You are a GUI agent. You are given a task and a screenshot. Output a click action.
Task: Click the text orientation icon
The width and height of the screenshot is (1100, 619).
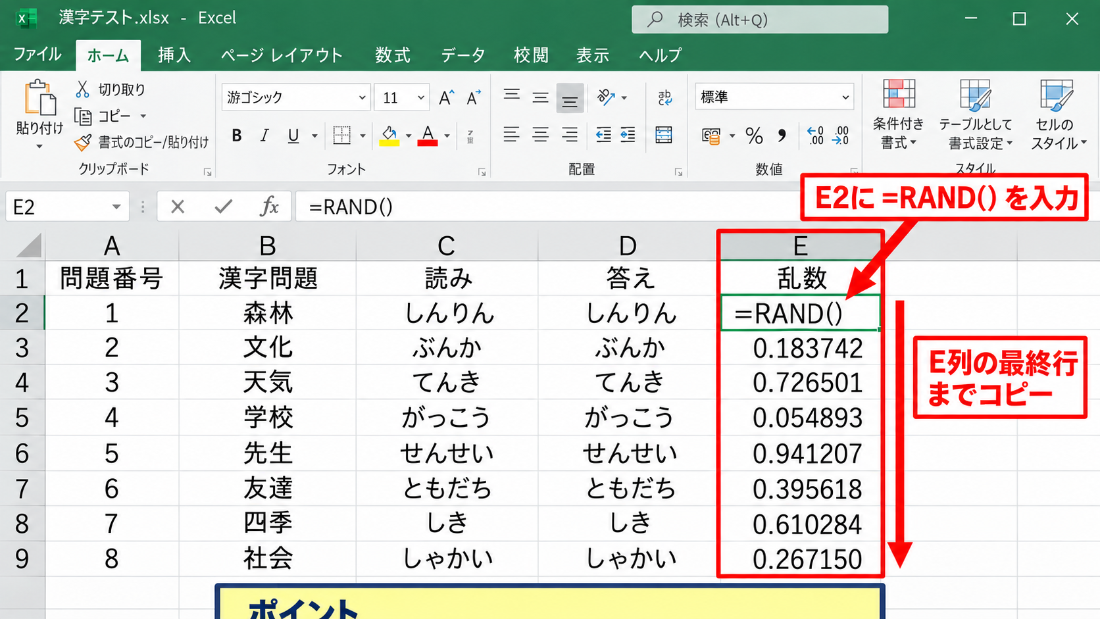(606, 97)
